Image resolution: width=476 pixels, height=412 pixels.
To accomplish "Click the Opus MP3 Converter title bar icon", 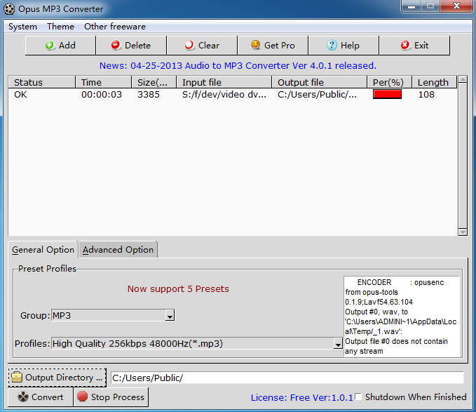I will (x=9, y=9).
